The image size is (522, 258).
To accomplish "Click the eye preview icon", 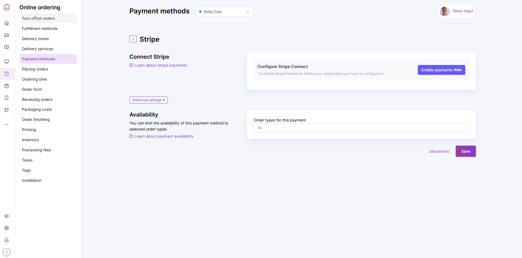I will coord(7,216).
